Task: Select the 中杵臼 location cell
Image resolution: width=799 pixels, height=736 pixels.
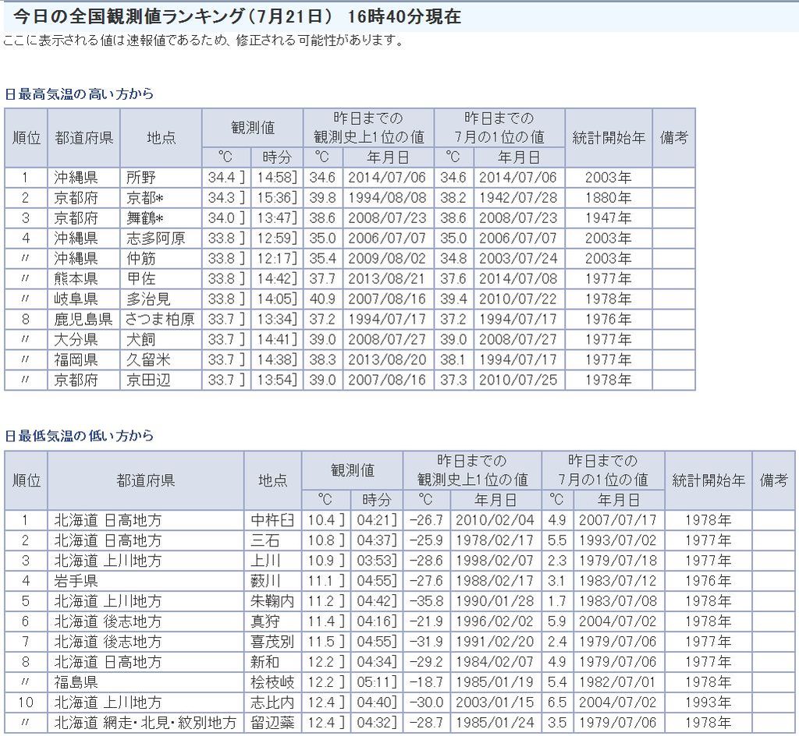Action: point(272,520)
